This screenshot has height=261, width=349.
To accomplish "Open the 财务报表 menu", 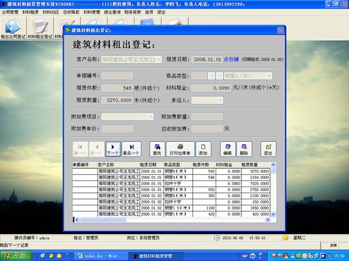I will tap(132, 11).
